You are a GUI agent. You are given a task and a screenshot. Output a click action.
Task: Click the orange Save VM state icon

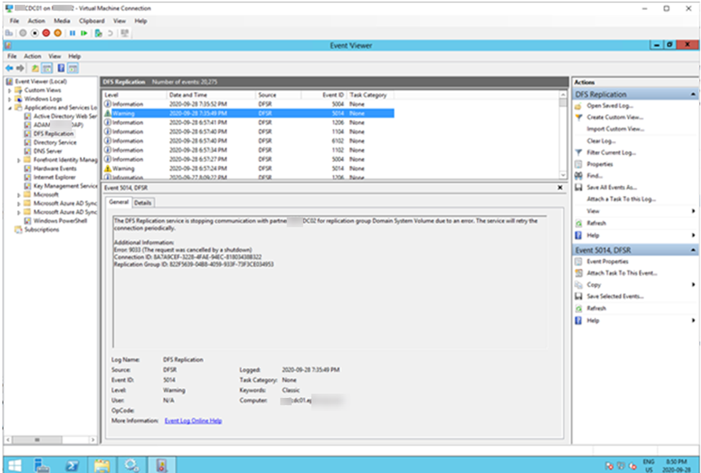tap(58, 33)
